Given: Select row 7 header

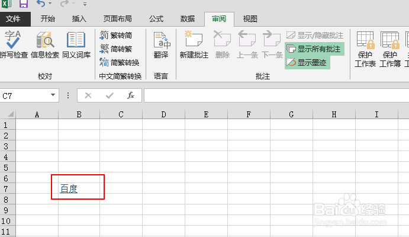Looking at the screenshot, I should point(8,189).
